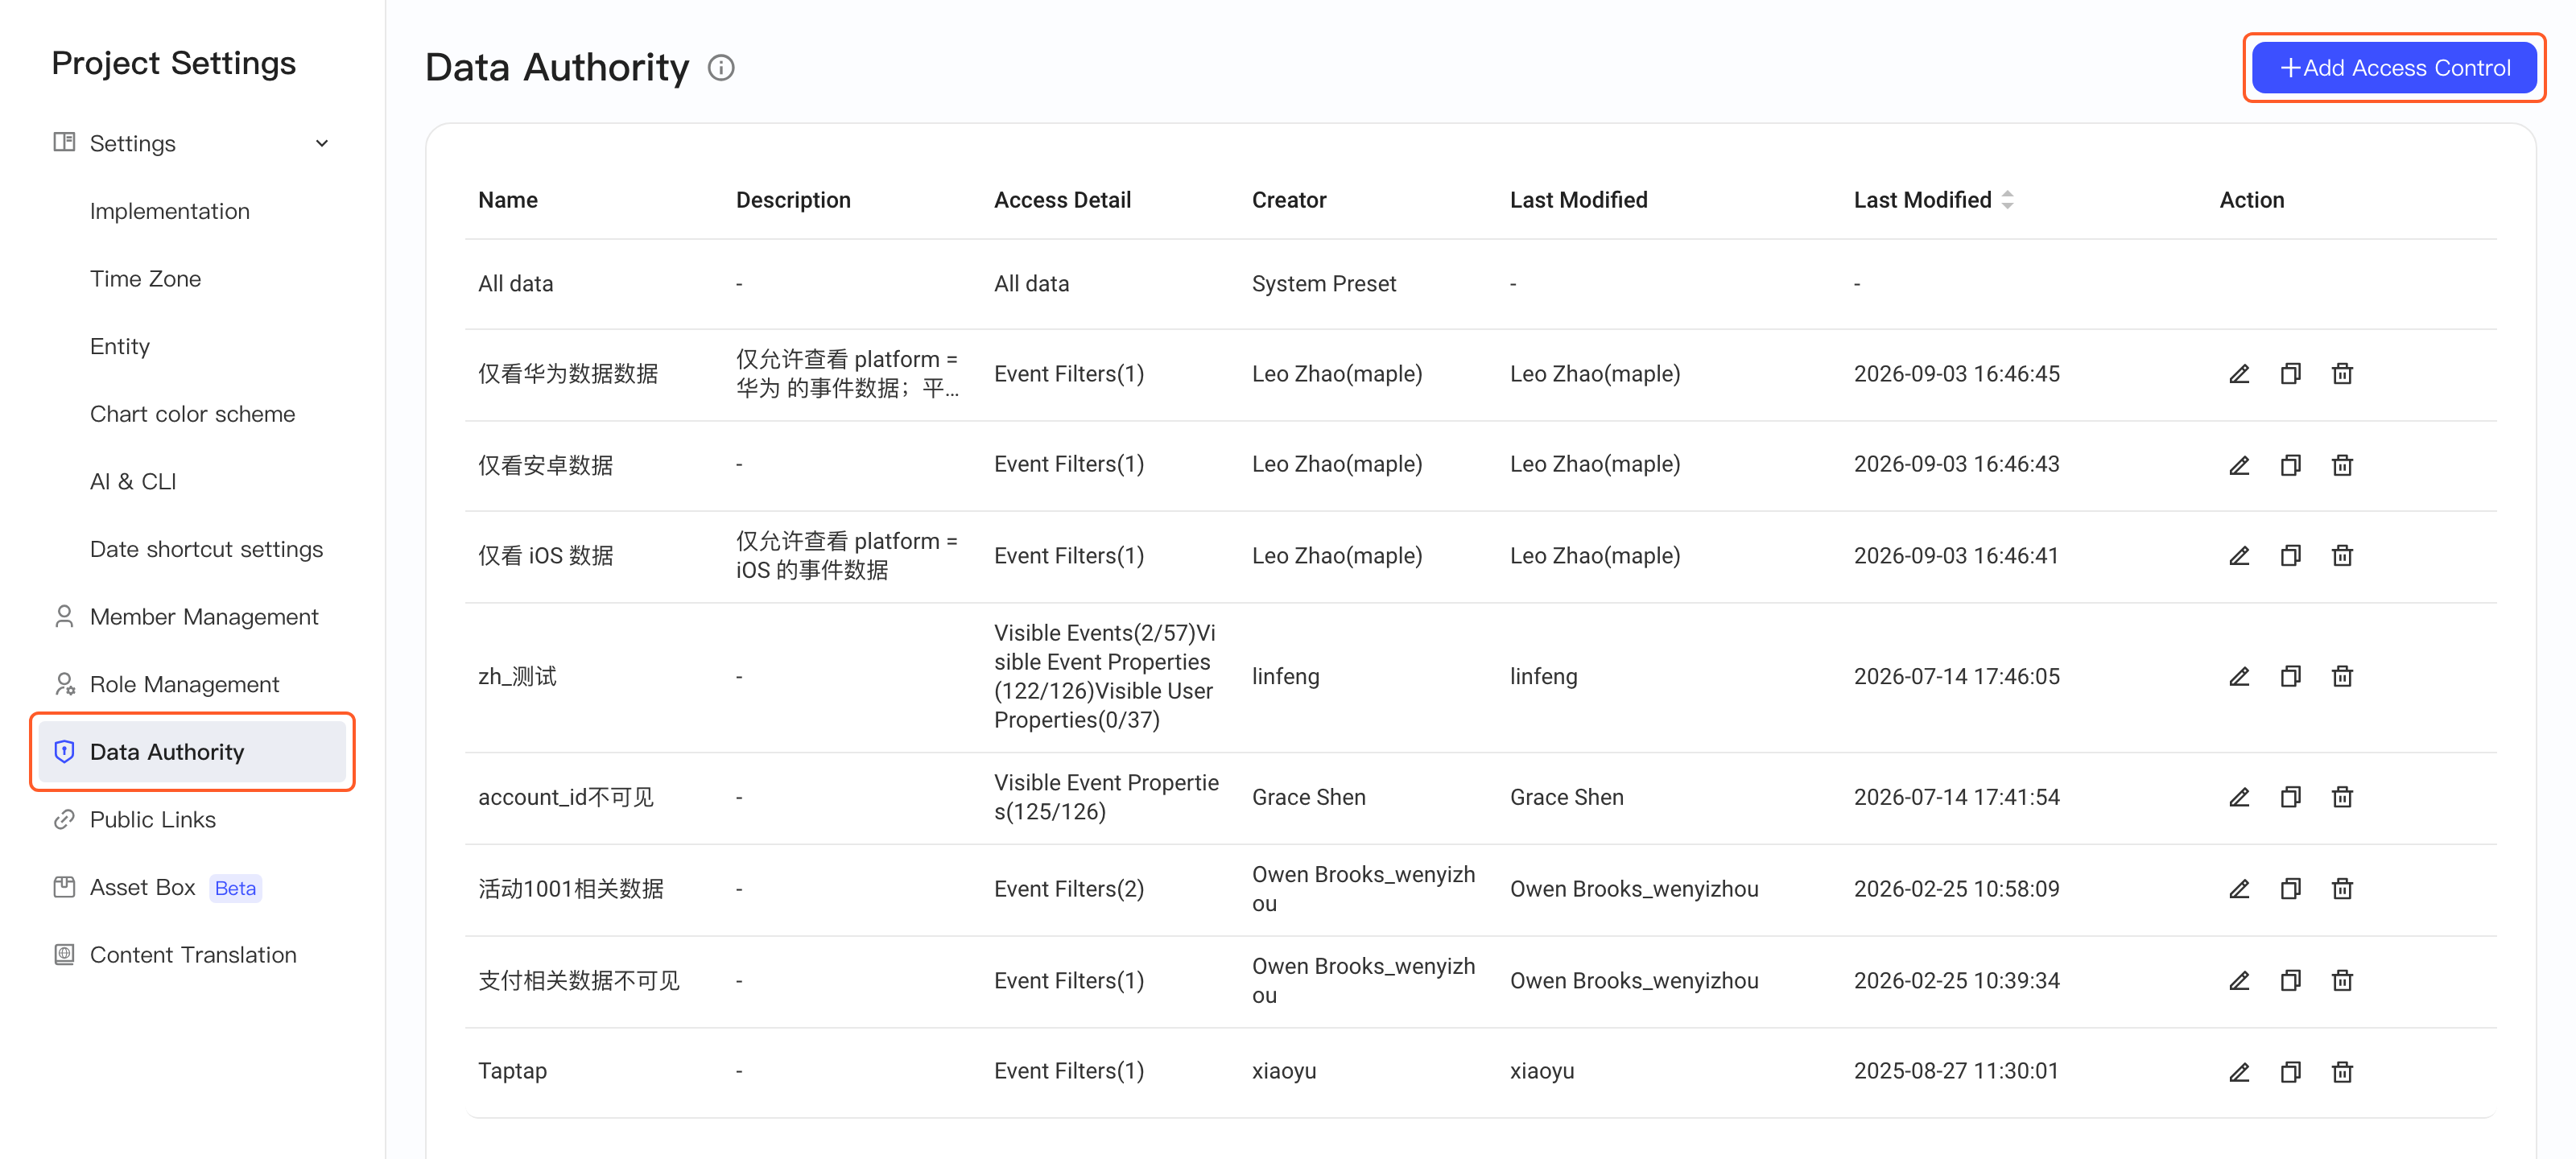Open the Implementation settings page
The height and width of the screenshot is (1159, 2576).
[170, 212]
